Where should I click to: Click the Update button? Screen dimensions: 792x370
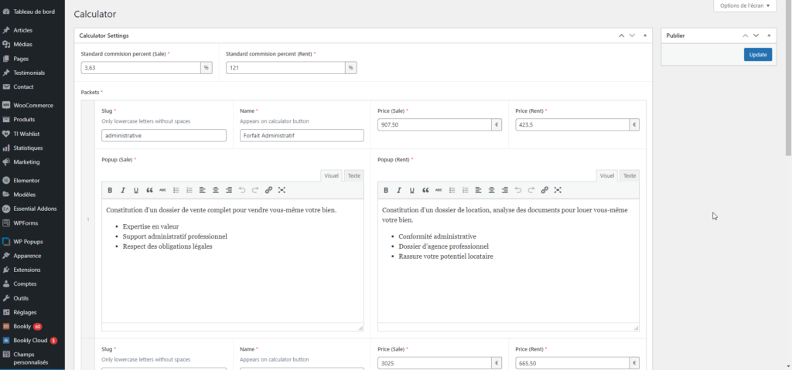coord(758,55)
